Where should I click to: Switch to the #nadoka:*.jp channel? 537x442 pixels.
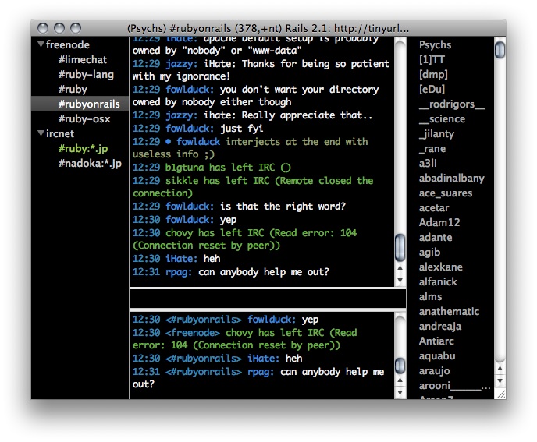(x=90, y=164)
